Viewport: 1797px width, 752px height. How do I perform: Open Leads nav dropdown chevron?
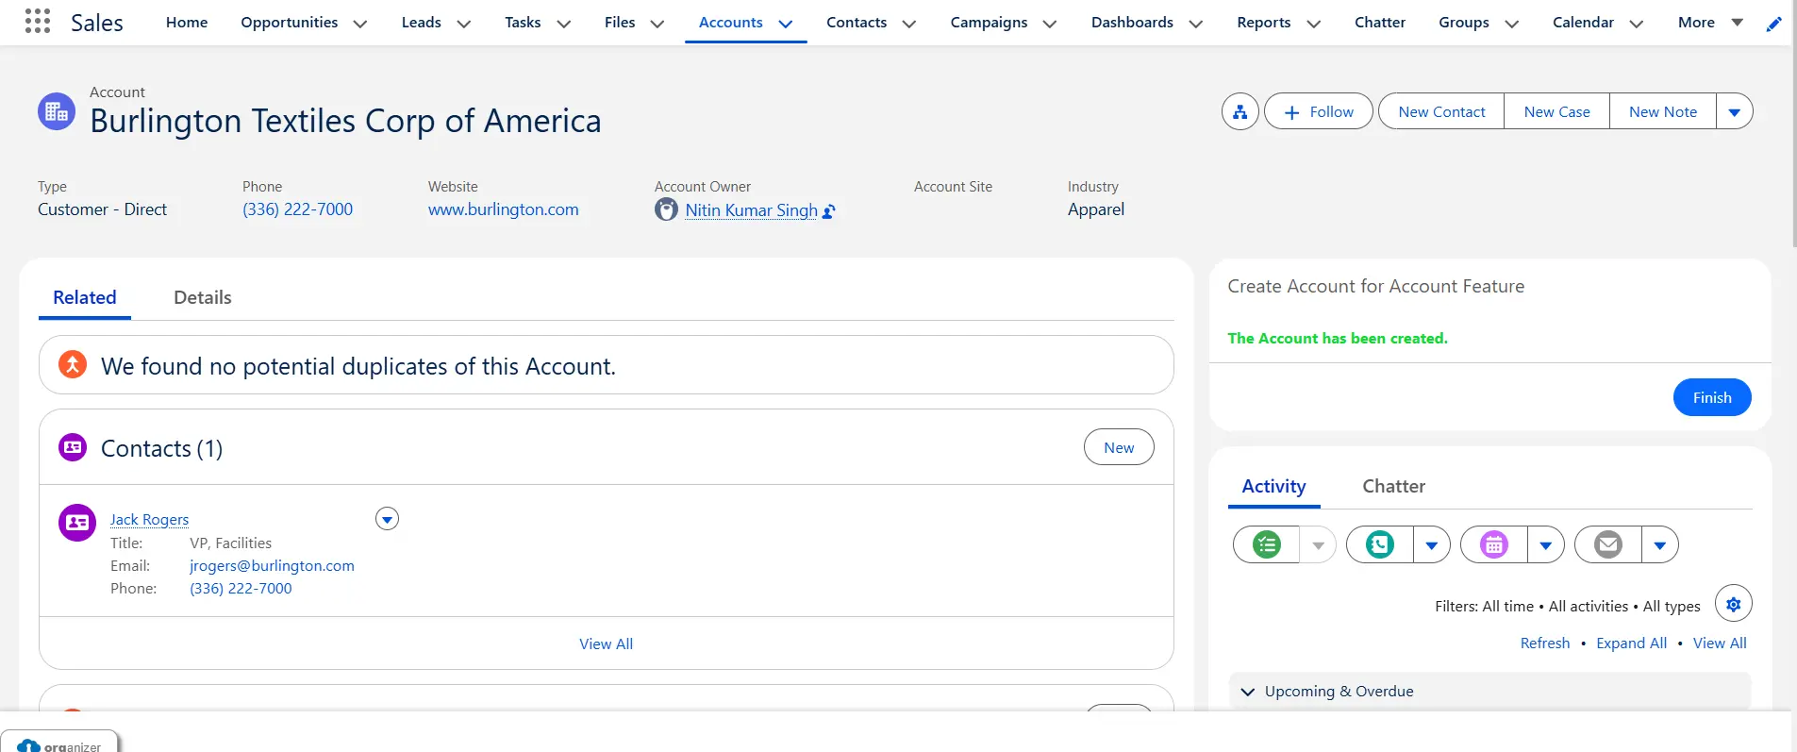coord(463,24)
